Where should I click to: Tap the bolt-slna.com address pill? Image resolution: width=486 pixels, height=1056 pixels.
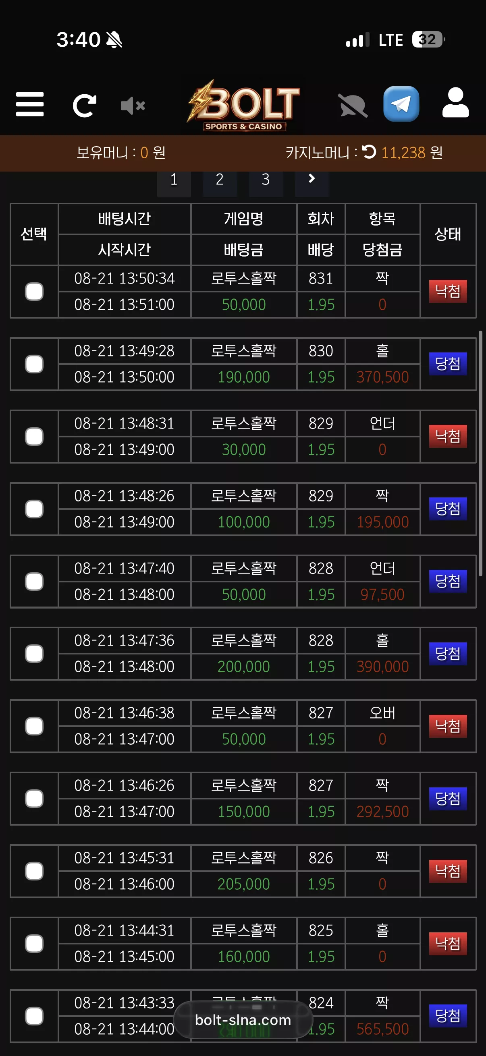243,1020
